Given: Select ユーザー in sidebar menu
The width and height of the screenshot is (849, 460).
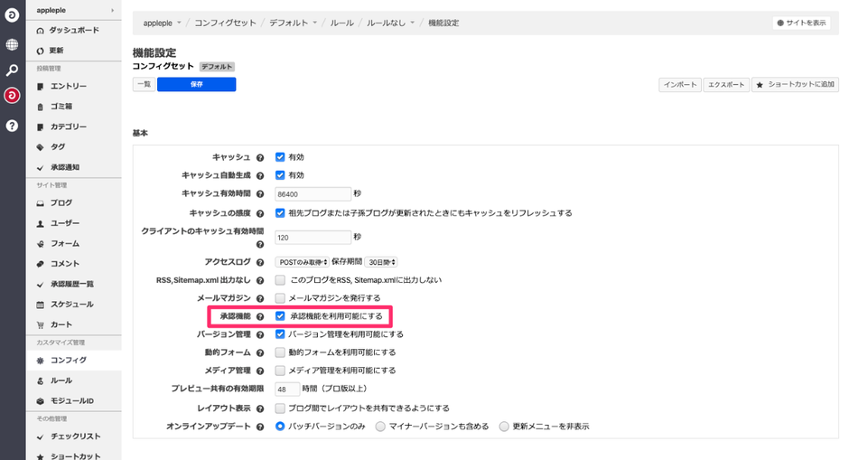Looking at the screenshot, I should click(65, 223).
